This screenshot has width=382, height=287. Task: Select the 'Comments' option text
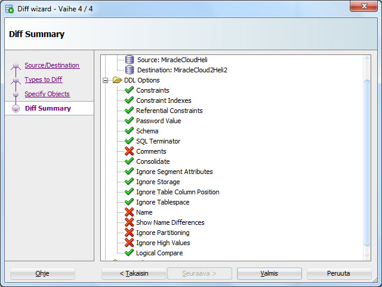click(151, 151)
